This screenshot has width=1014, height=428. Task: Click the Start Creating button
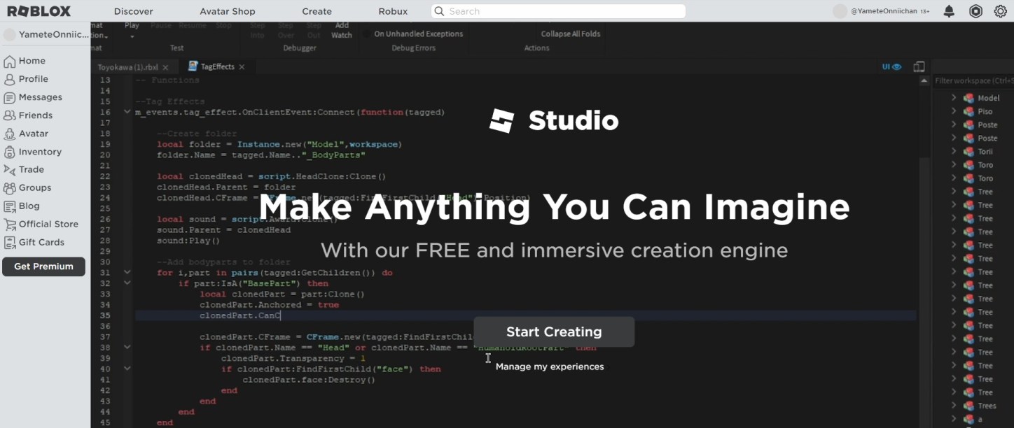point(554,332)
